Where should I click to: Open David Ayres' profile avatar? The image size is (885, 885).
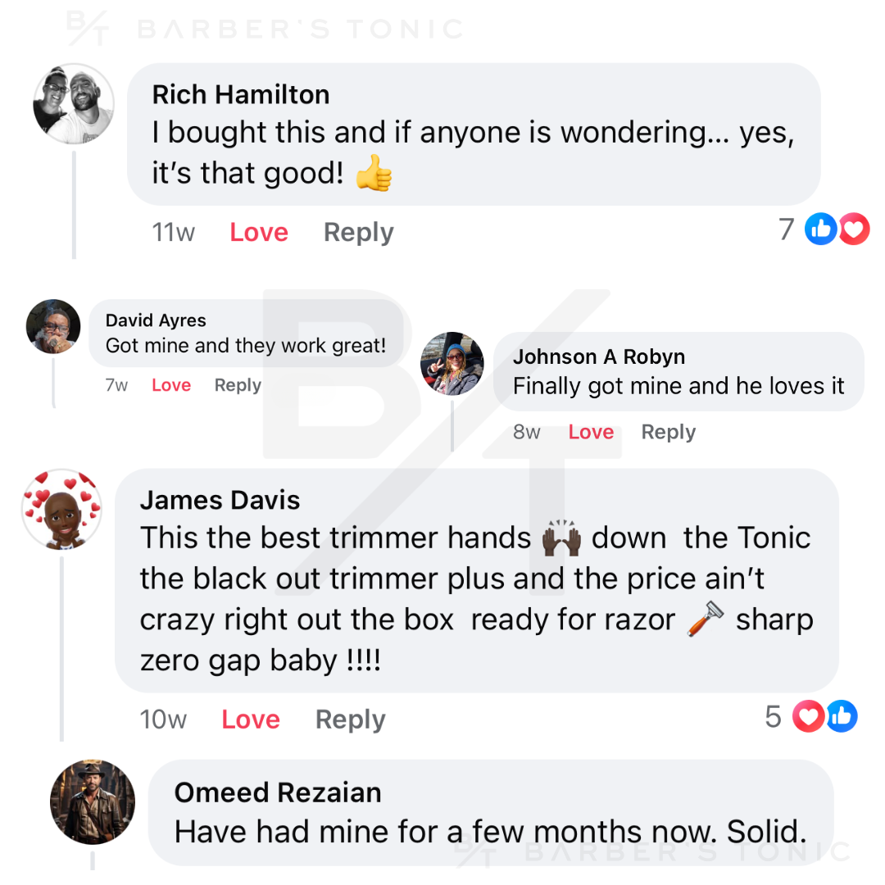click(x=54, y=326)
